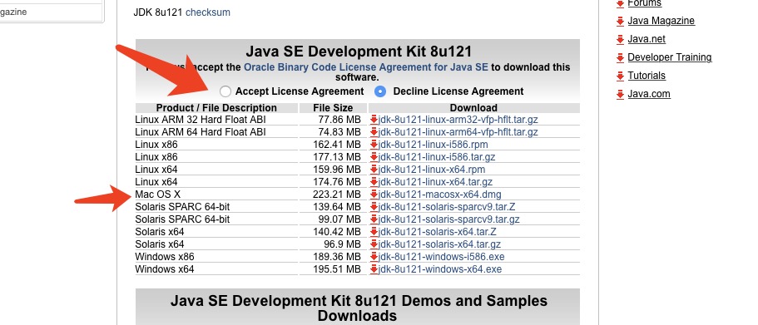Click download arrow icon beside solaris-x64.tar.gz
The width and height of the screenshot is (758, 325).
pyautogui.click(x=374, y=245)
